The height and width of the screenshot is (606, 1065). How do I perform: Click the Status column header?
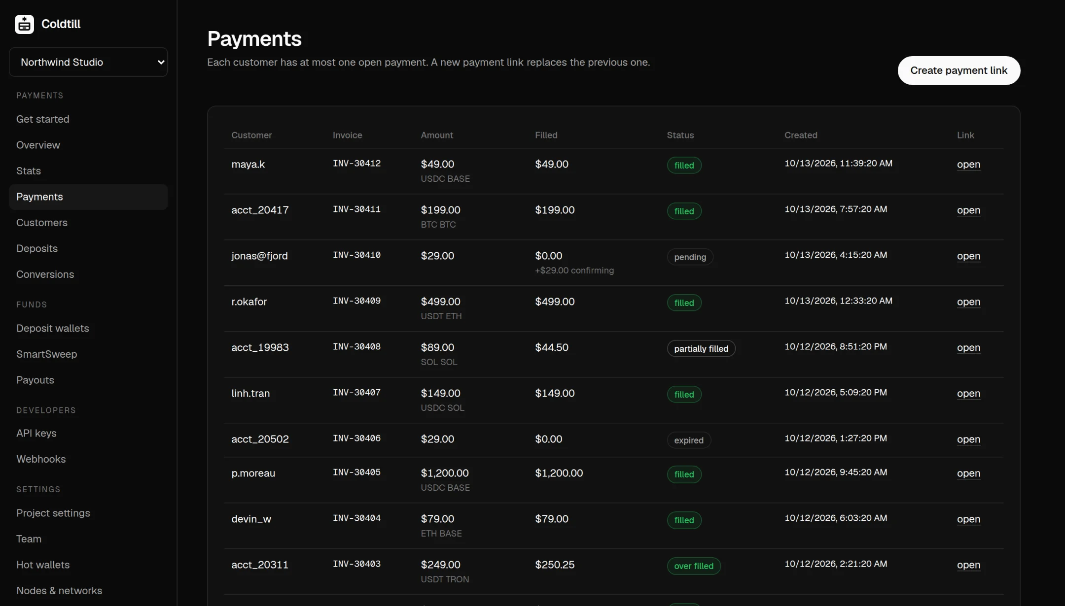tap(680, 135)
